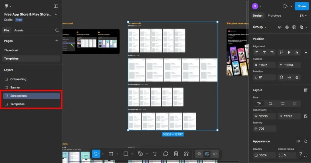Screen dimensions: 311x163
Task: Switch to Design mode icon in toolbar
Action: pos(207,154)
